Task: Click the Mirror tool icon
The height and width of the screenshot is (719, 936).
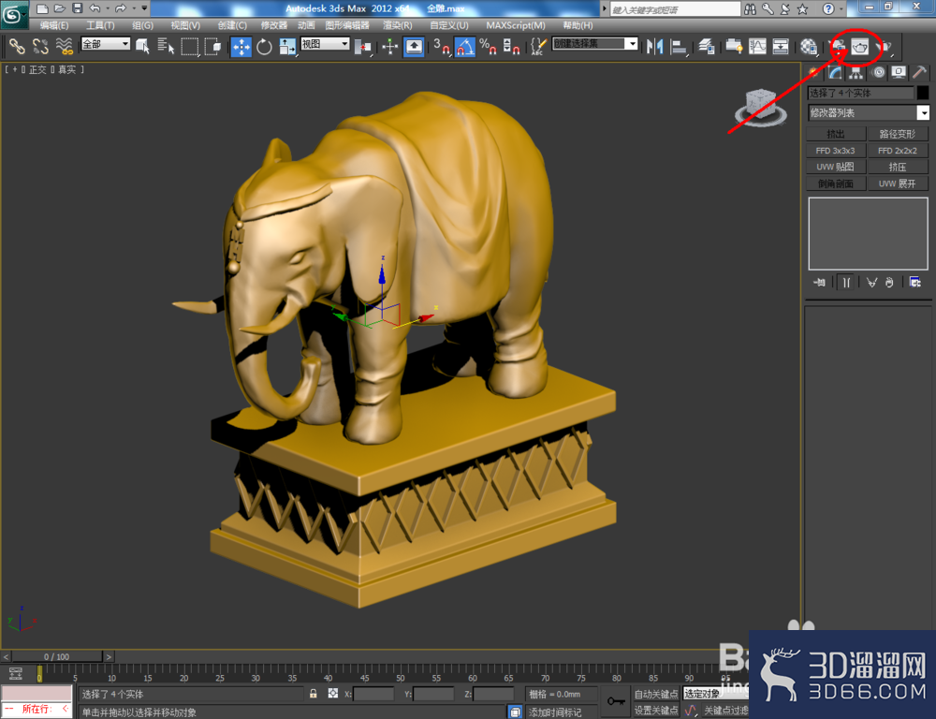Action: pyautogui.click(x=655, y=46)
